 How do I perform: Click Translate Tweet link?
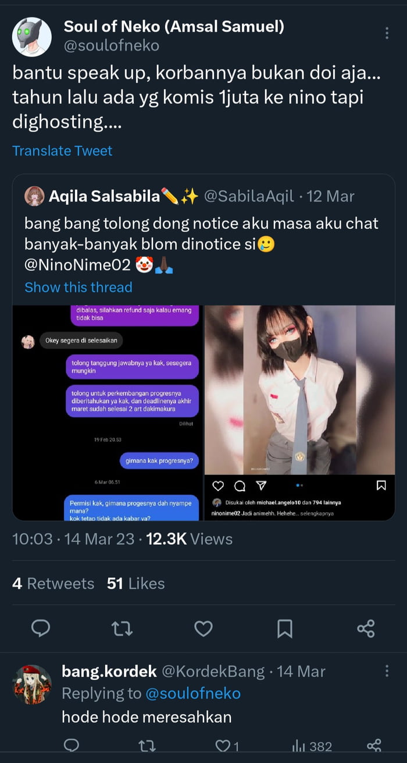coord(62,151)
